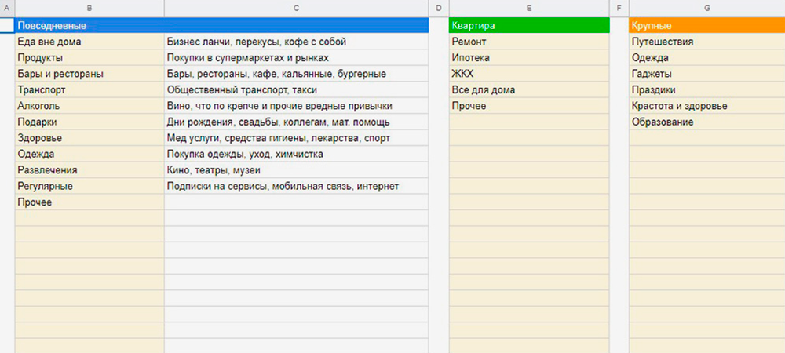
Task: Select the Путешествия cell
Action: (x=707, y=42)
